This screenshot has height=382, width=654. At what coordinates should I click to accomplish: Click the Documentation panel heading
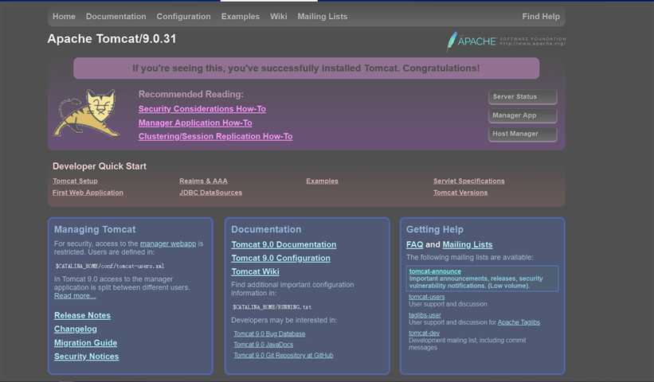tap(266, 229)
